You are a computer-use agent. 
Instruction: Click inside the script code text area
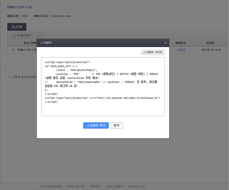[103, 86]
